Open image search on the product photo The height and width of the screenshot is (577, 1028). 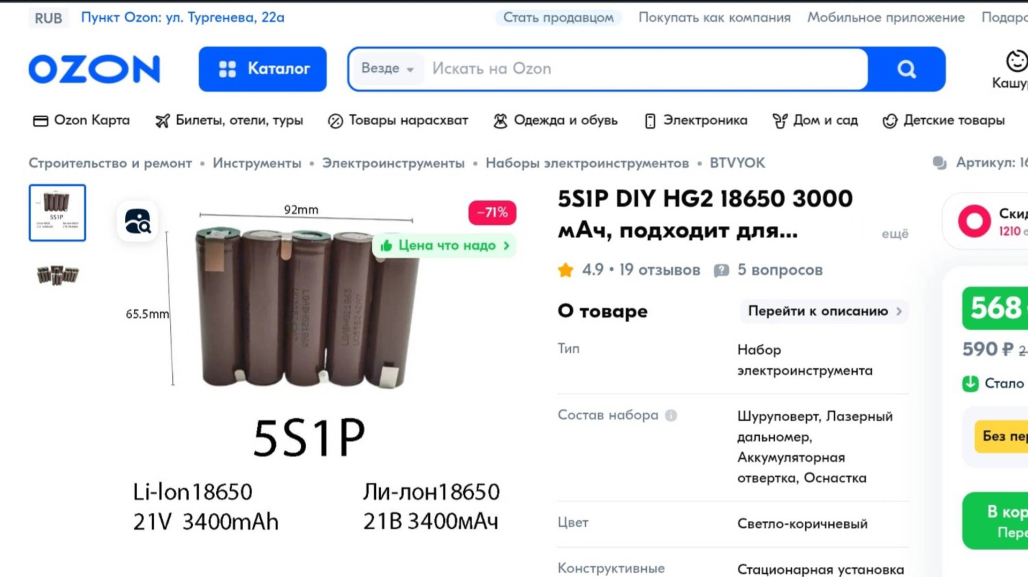tap(138, 221)
